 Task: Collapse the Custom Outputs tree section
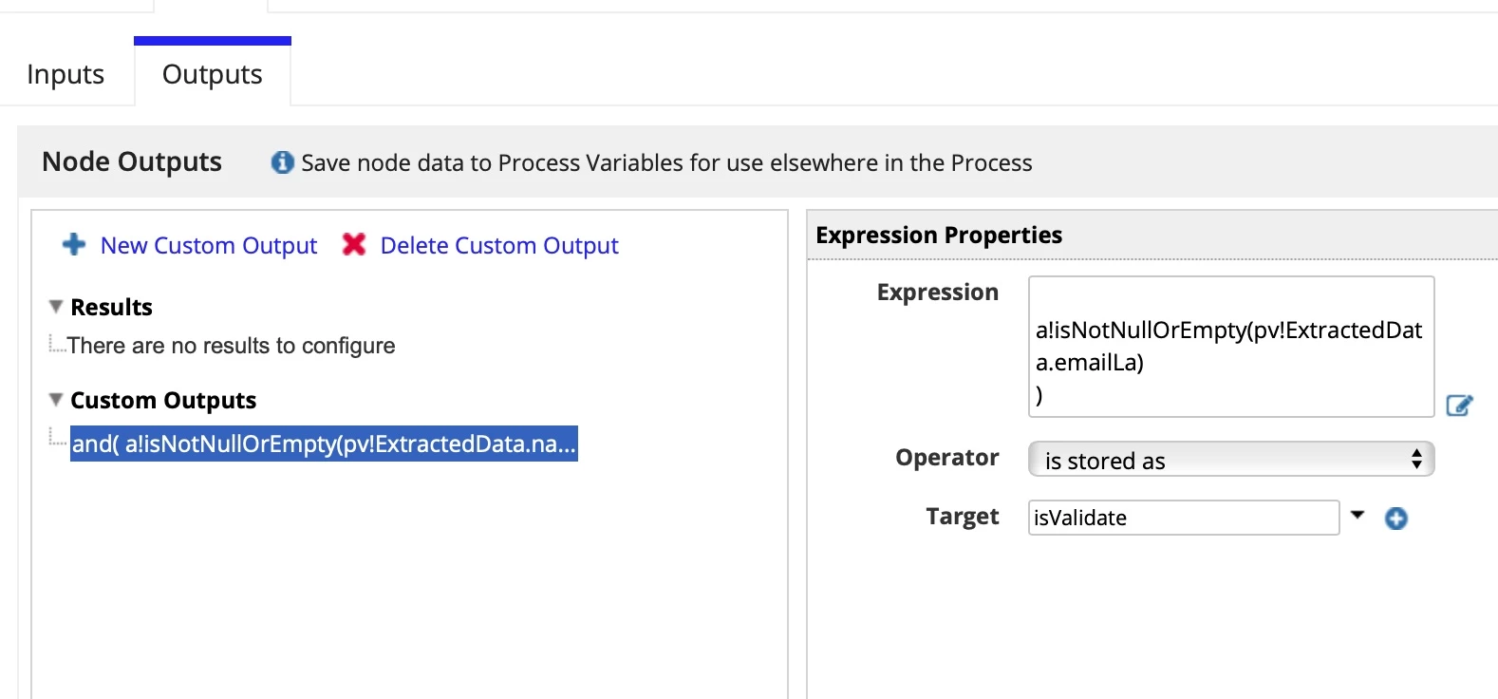(56, 400)
